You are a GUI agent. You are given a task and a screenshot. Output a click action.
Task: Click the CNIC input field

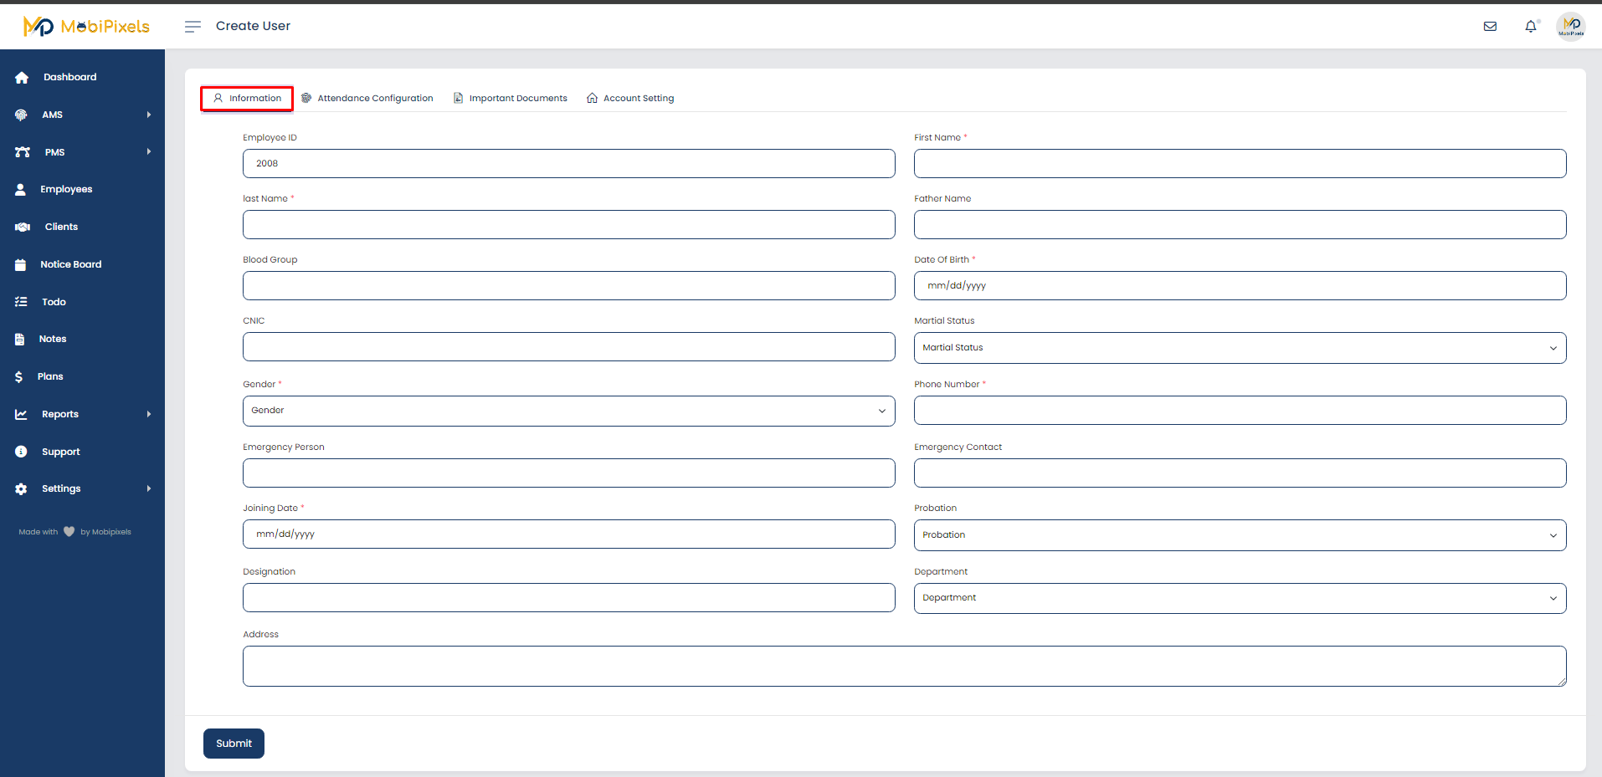click(x=569, y=346)
